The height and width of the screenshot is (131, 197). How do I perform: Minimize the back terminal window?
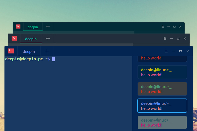[169, 27]
